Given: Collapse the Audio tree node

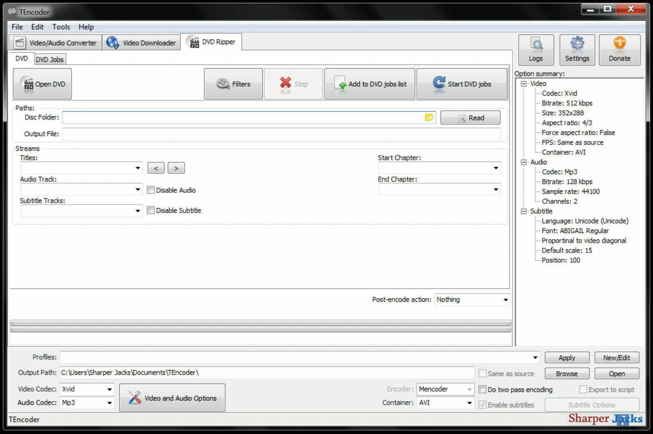Looking at the screenshot, I should point(524,162).
